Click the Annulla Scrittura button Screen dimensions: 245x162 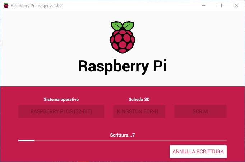pos(198,152)
